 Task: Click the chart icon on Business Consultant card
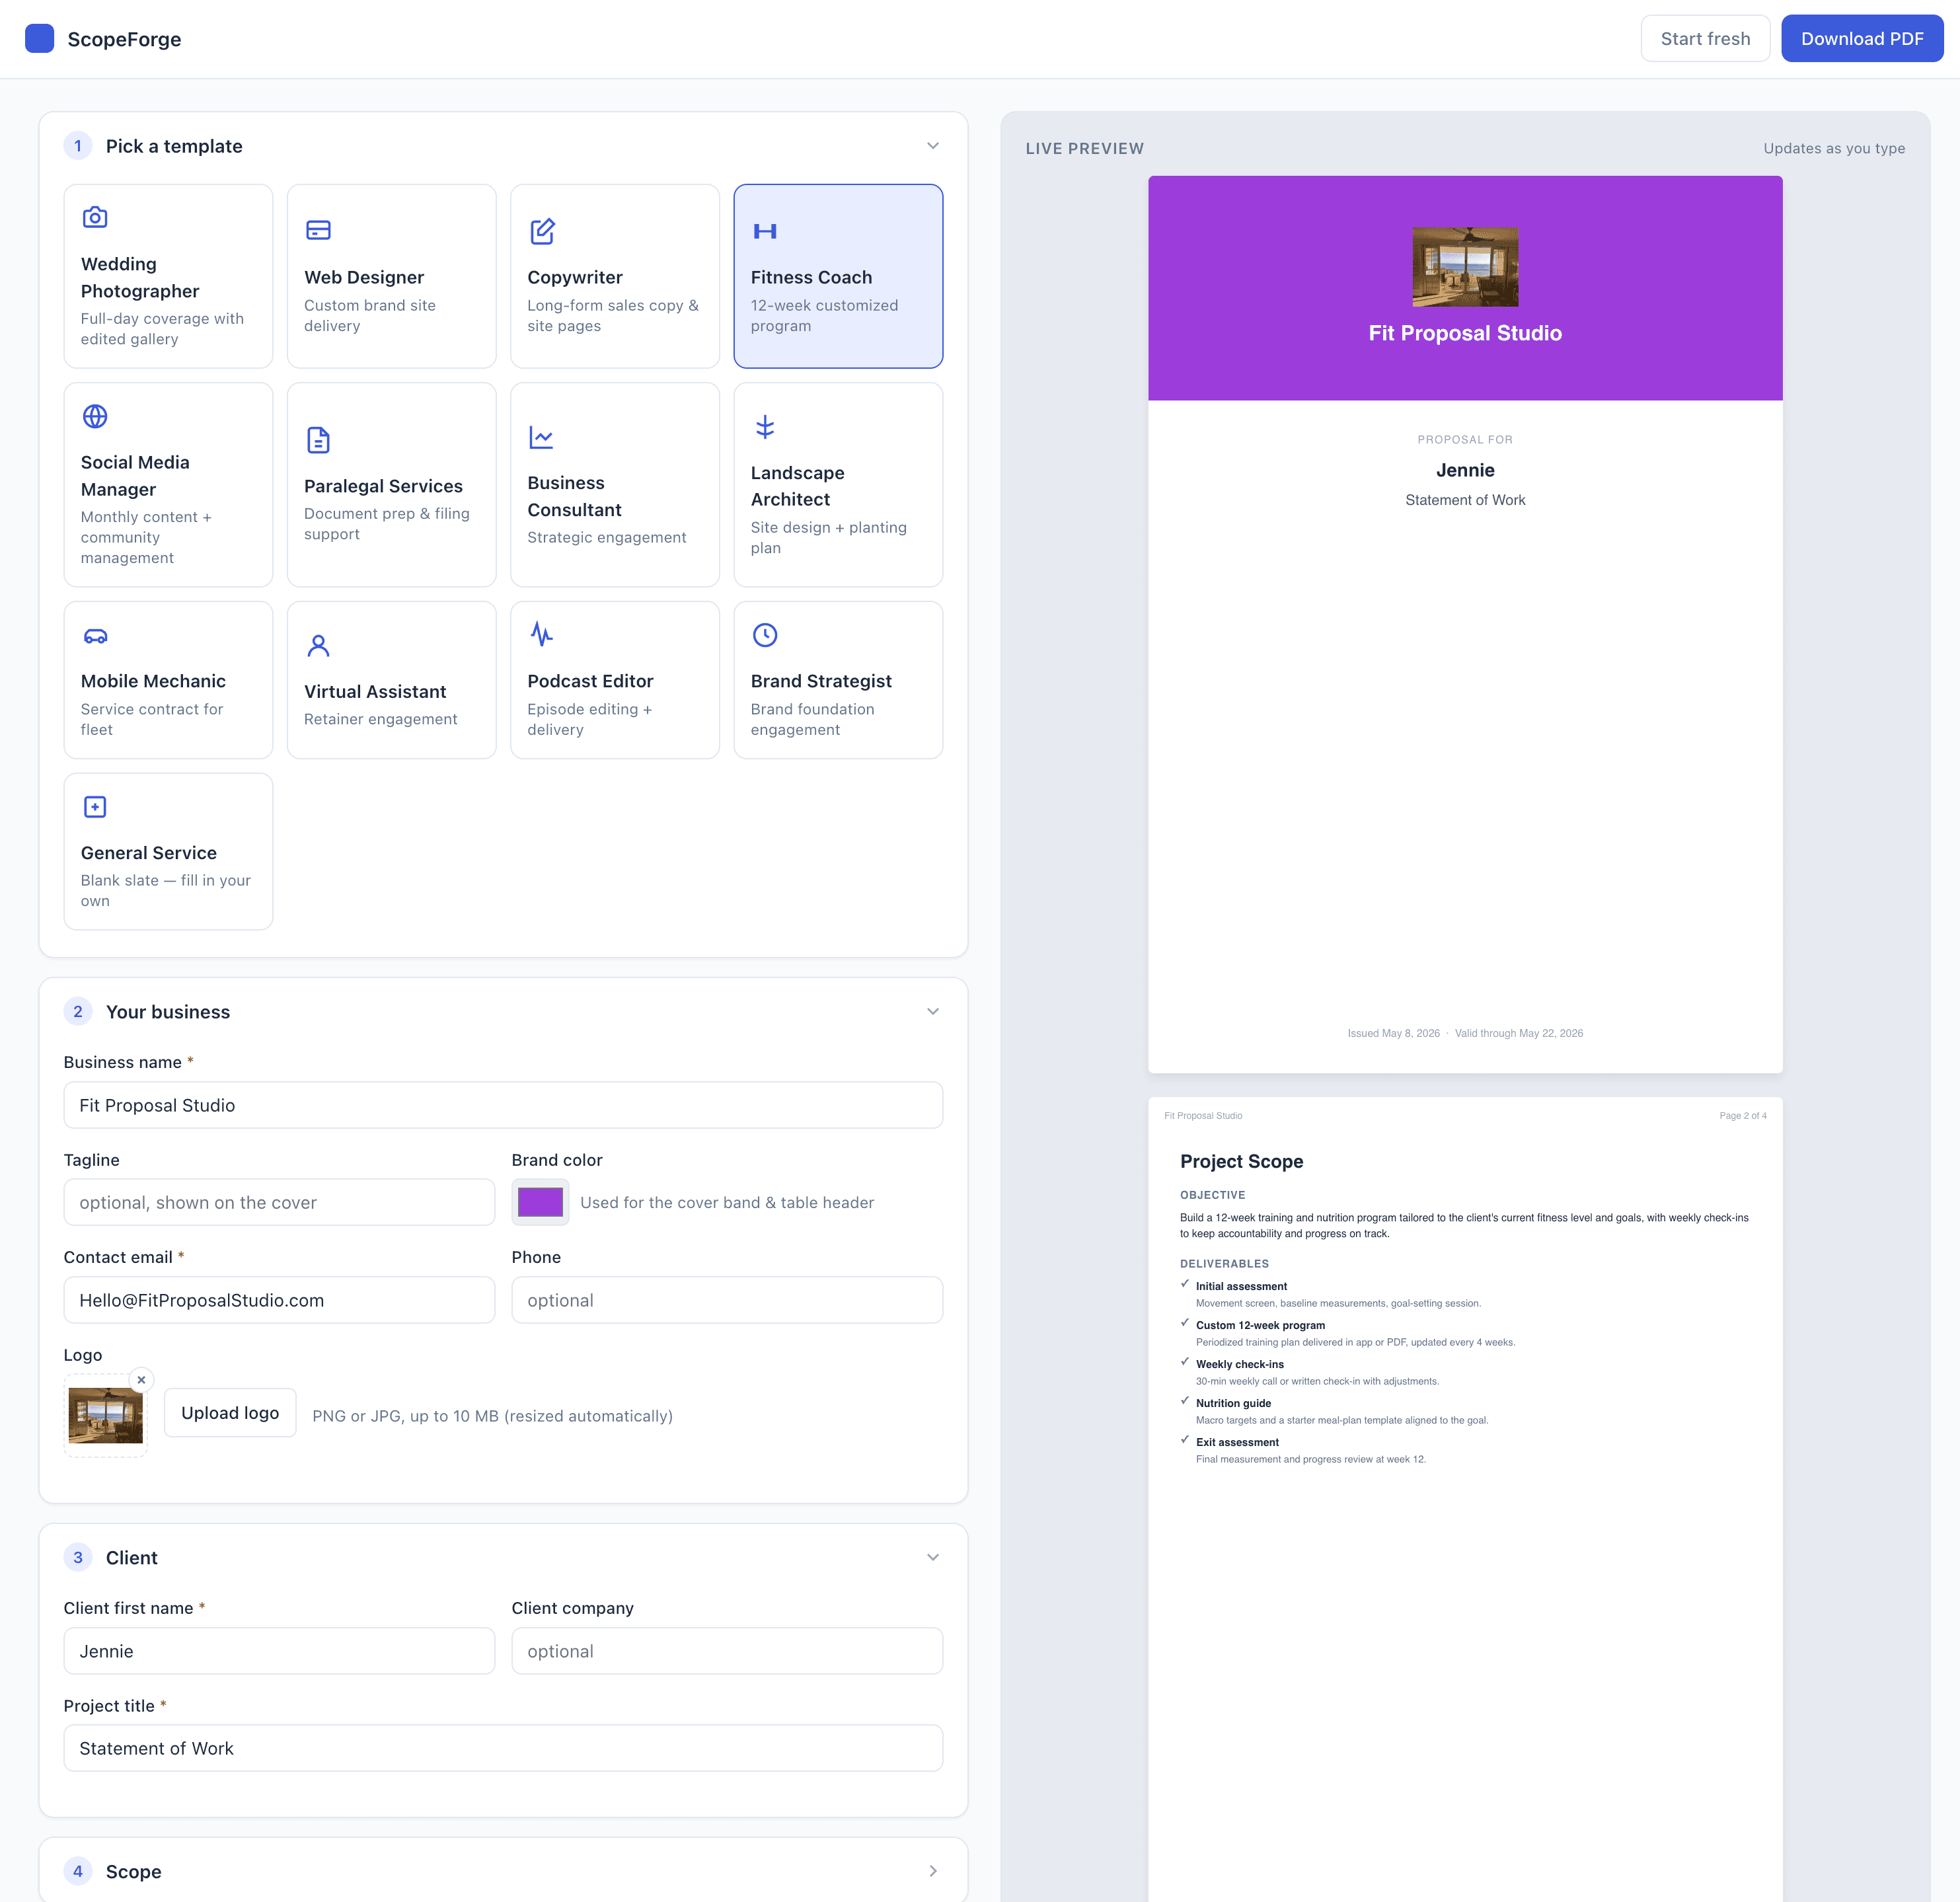(542, 437)
